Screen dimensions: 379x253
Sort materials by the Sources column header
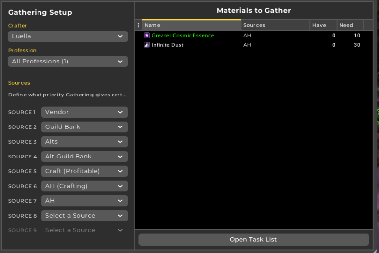click(x=275, y=25)
